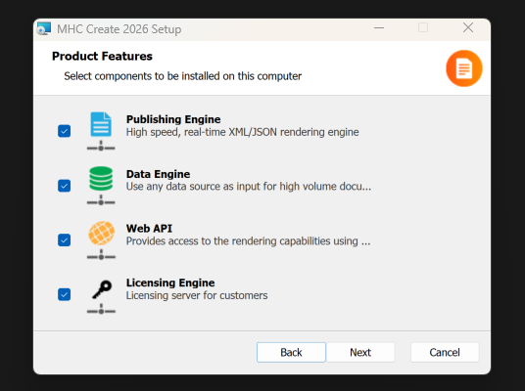Click 'Licensing server for customers' description

[x=197, y=295]
